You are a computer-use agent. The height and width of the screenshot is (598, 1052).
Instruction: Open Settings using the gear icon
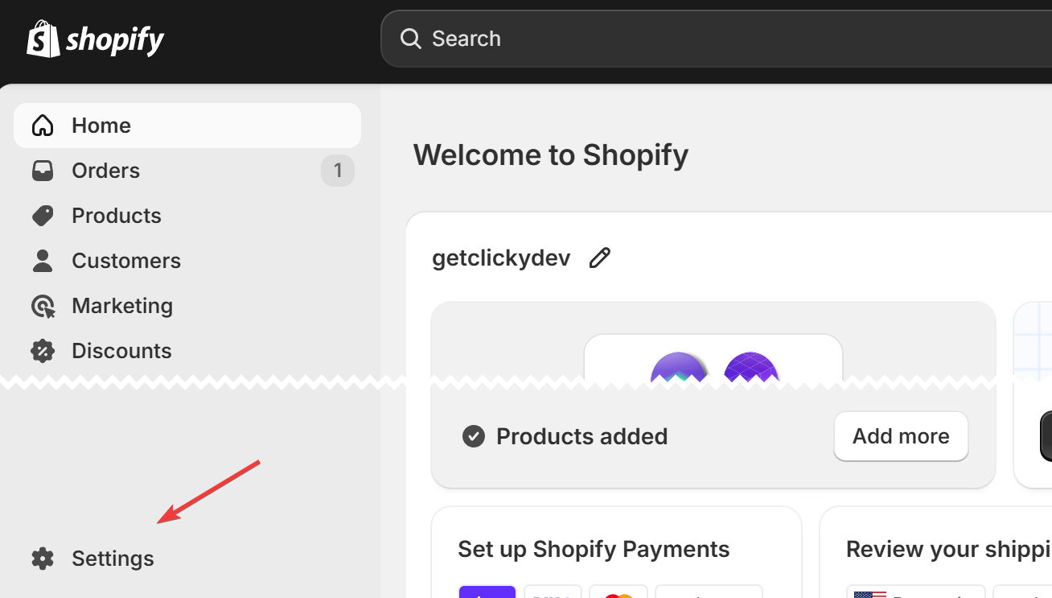point(42,559)
